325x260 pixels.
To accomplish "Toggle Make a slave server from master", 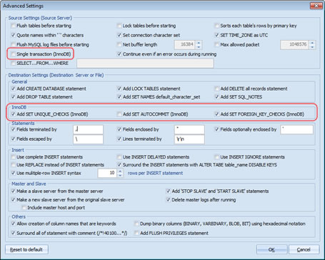I will (x=13, y=191).
